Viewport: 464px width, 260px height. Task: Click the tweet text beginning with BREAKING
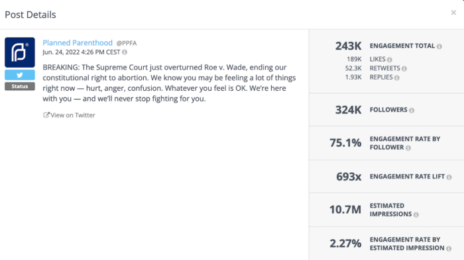click(169, 83)
